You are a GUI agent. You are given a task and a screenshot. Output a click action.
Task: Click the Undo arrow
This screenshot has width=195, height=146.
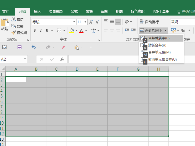click(x=34, y=47)
